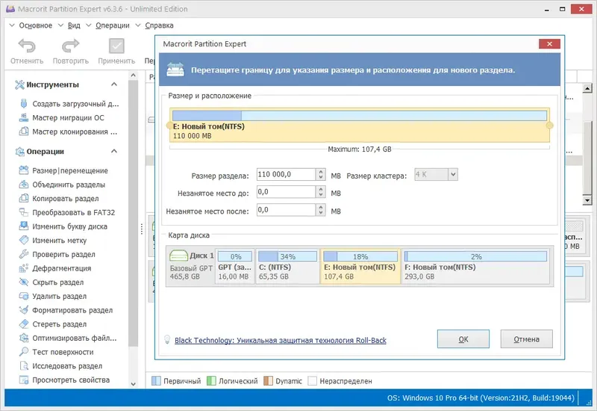This screenshot has height=411, width=597.
Task: Select GPT 16,00 MB partition in disk map
Action: (x=234, y=267)
